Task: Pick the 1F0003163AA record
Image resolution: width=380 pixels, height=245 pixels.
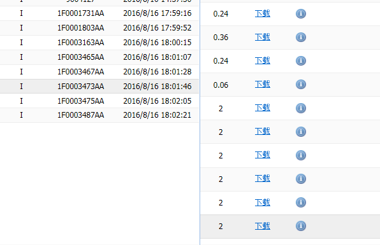Action: coord(99,43)
